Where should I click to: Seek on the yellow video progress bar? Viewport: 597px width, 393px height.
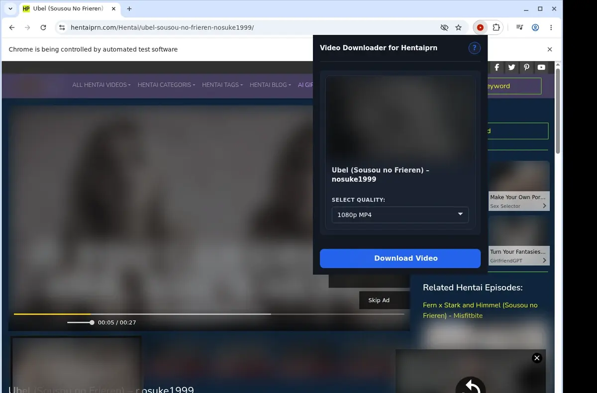(x=209, y=314)
